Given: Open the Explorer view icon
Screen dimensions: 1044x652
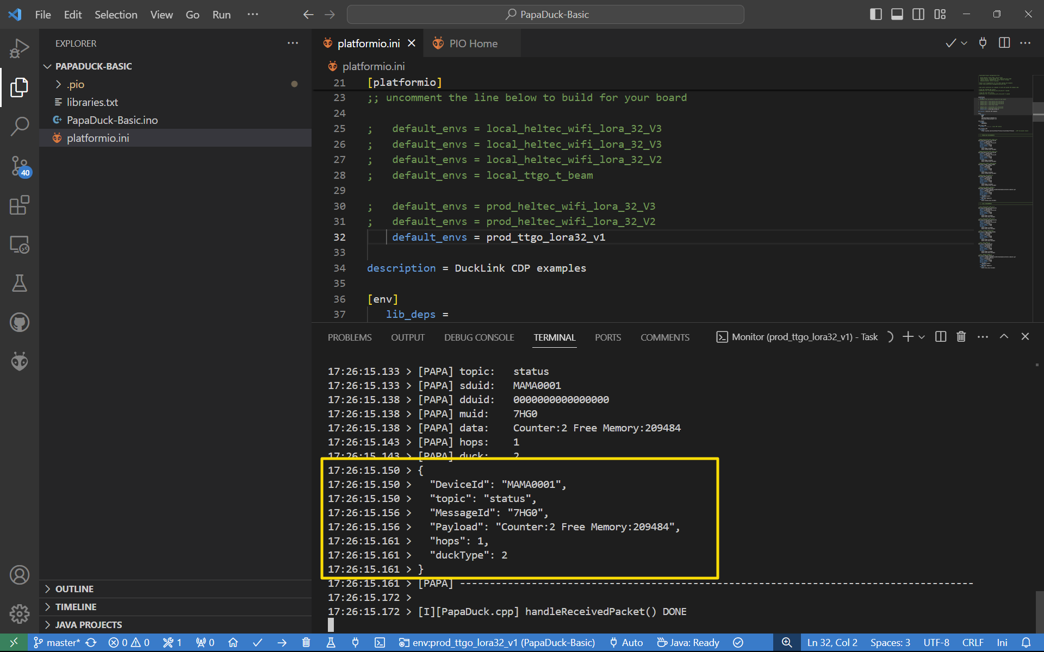Looking at the screenshot, I should coord(20,87).
